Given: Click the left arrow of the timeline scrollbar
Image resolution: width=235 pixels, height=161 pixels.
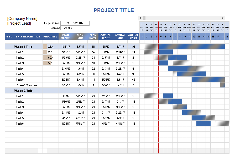Looking at the screenshot, I should [x=140, y=18].
